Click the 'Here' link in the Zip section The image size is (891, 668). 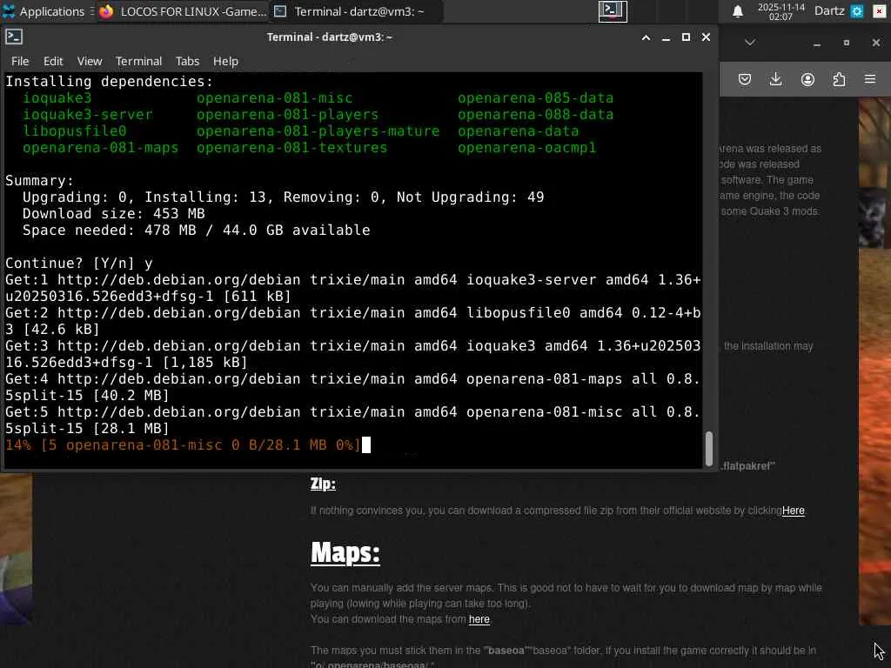(794, 511)
